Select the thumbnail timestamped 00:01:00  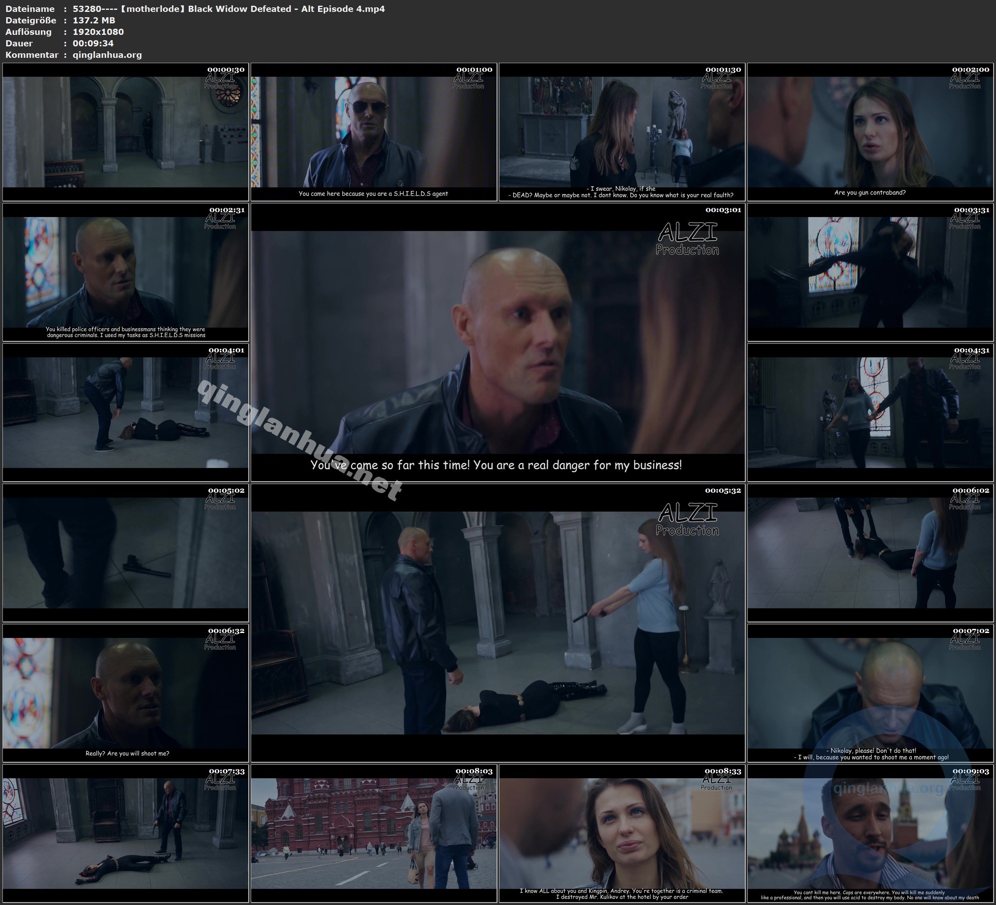pos(374,132)
